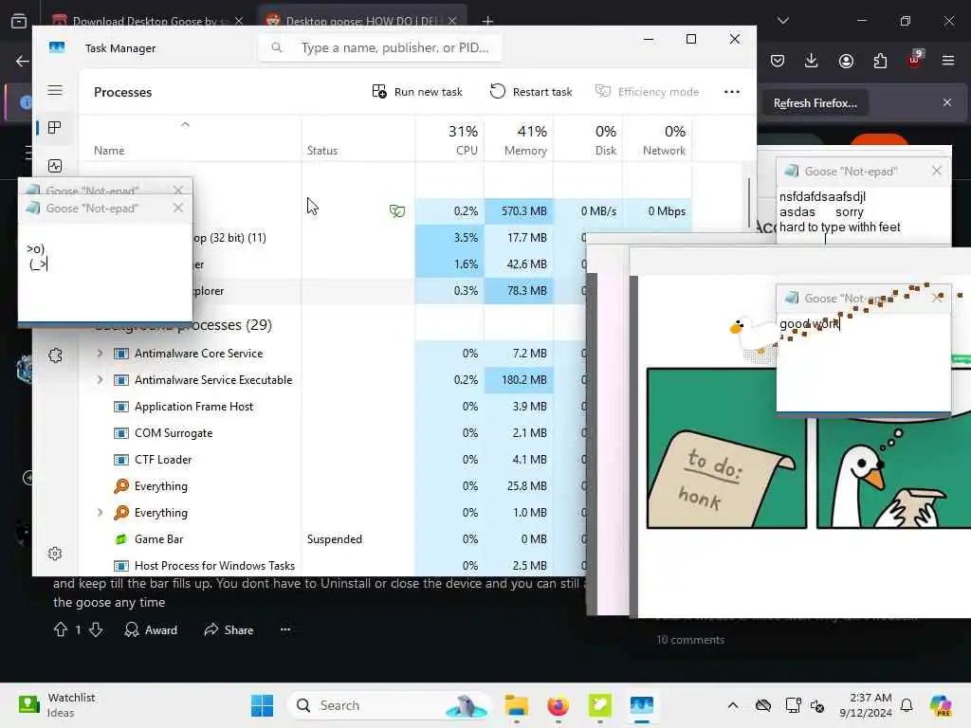Open Firefox downloads icon

(812, 61)
